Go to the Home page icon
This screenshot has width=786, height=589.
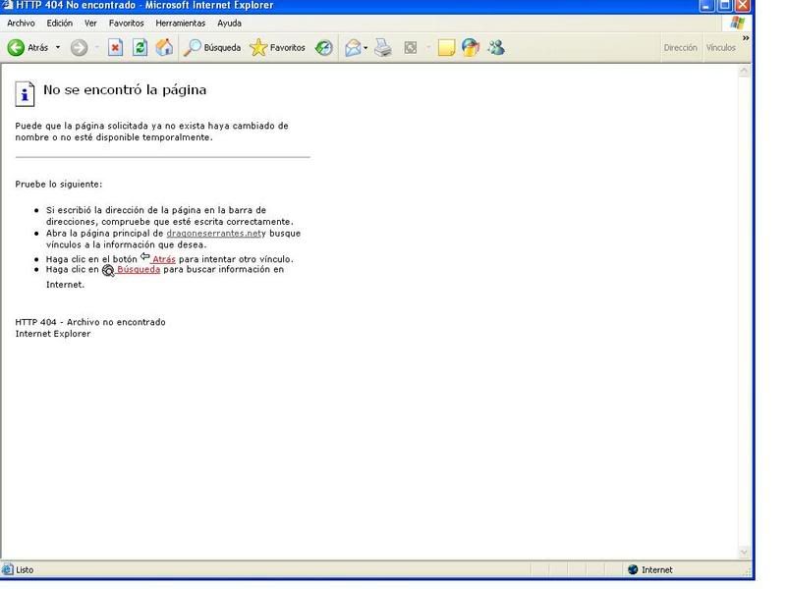[x=164, y=48]
